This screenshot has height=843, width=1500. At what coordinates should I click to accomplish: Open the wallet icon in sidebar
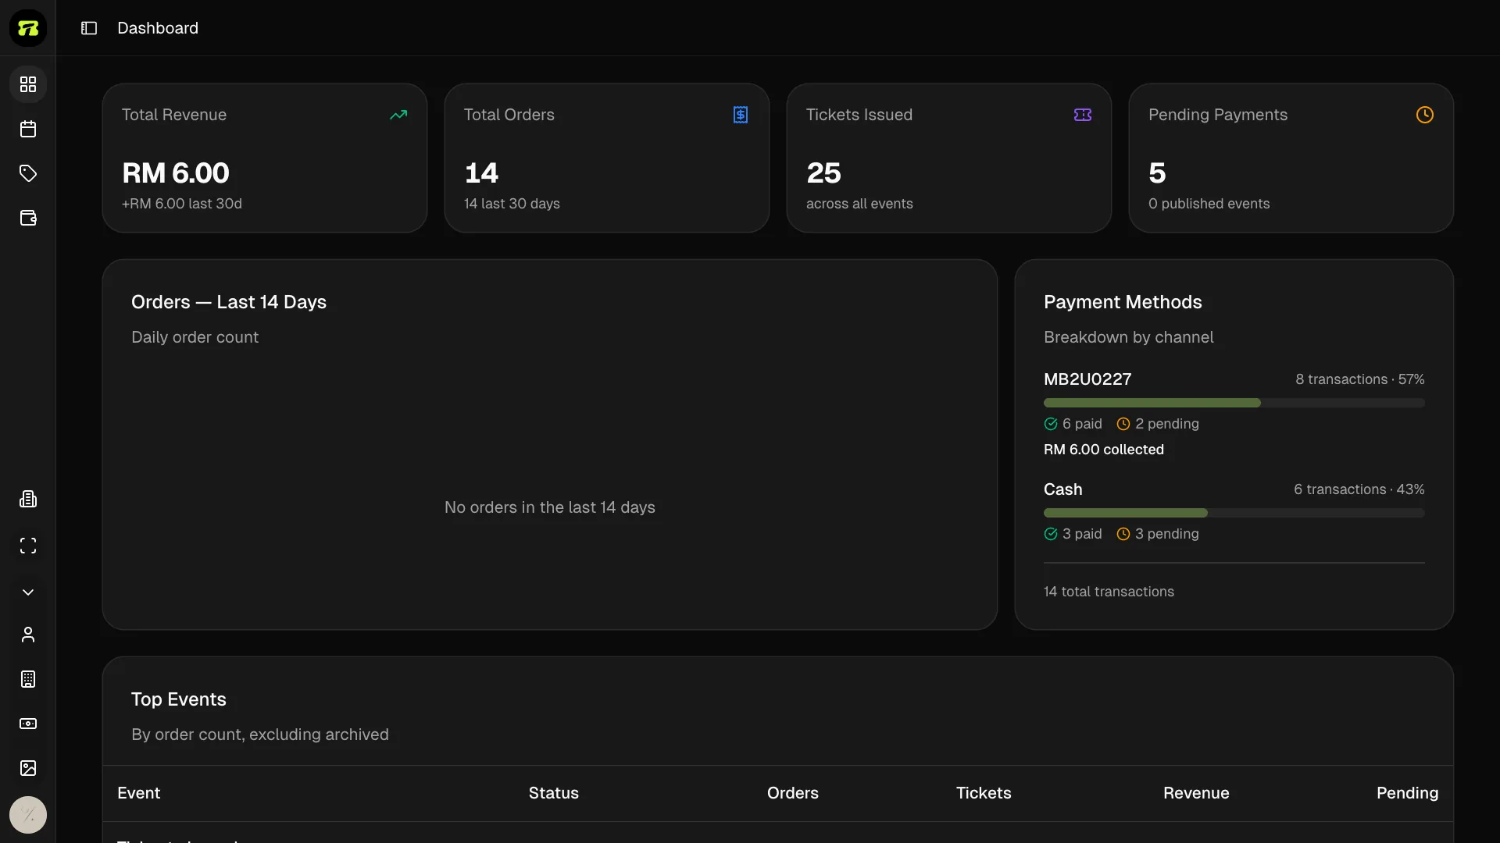28,218
